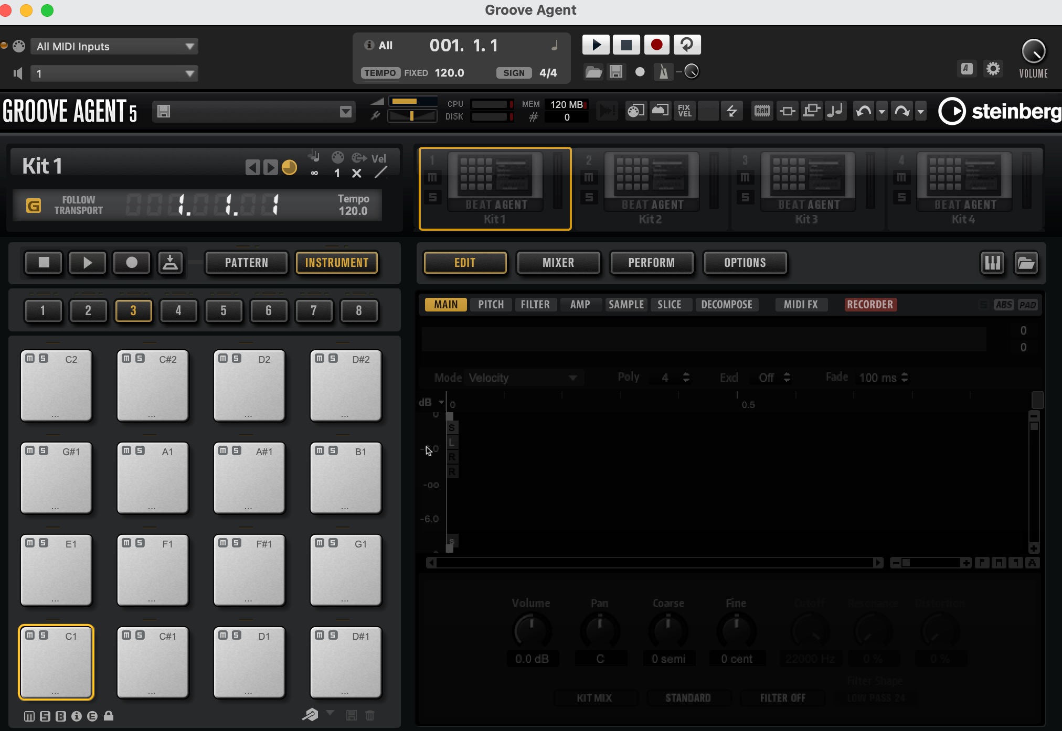The width and height of the screenshot is (1062, 731).
Task: Click the SIGN time signature button
Action: pos(514,73)
